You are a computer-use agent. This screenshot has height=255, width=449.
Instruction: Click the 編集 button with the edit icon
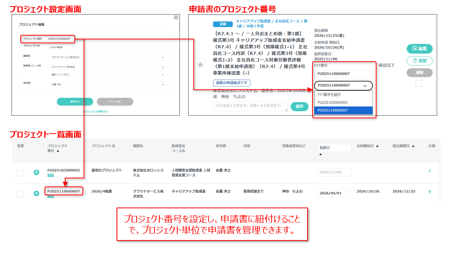[419, 49]
